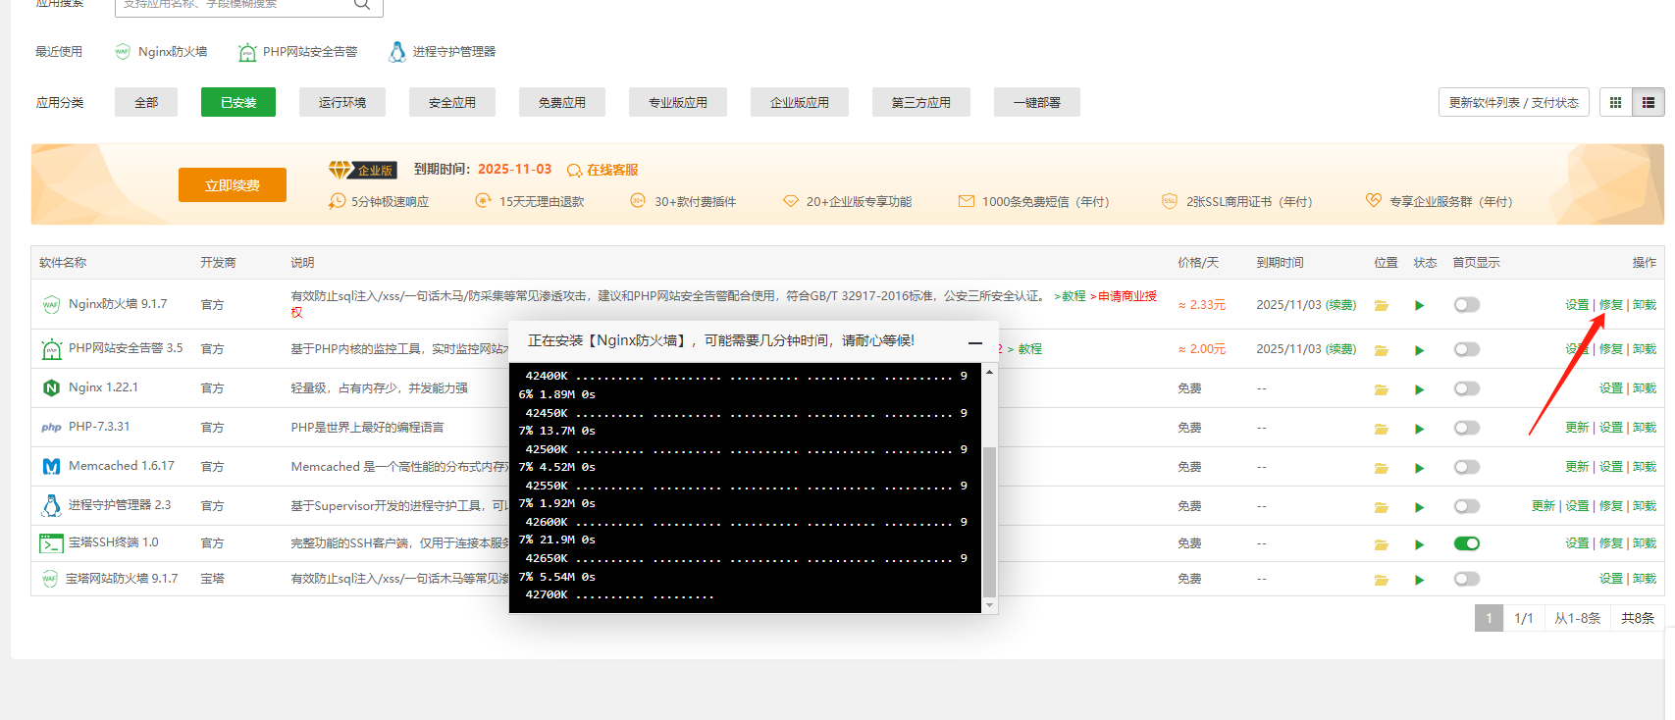The image size is (1675, 720).
Task: Click 更新 for Memcached
Action: (x=1577, y=467)
